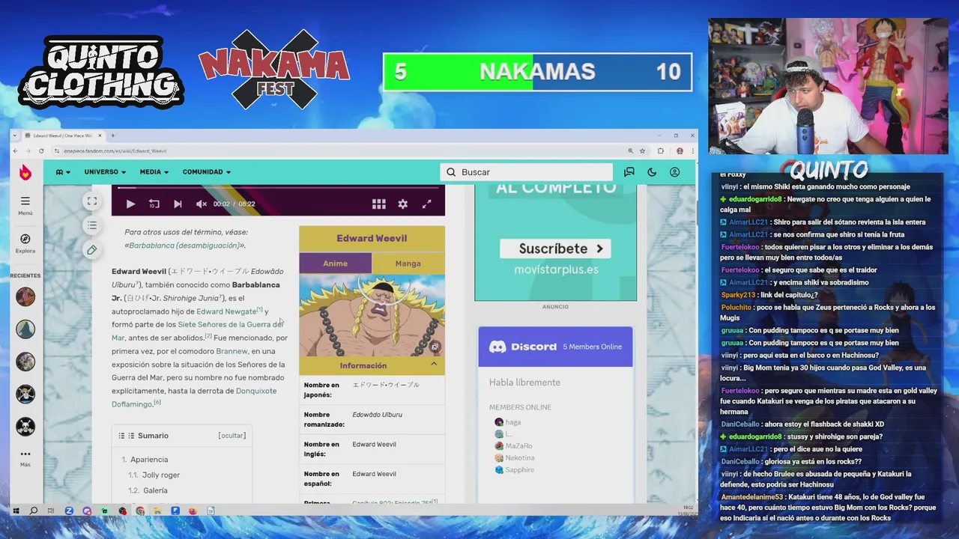Collapse the Información section chevron
Image resolution: width=959 pixels, height=539 pixels.
coord(434,365)
